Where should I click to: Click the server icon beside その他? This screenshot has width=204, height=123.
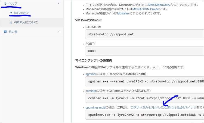[5, 32]
